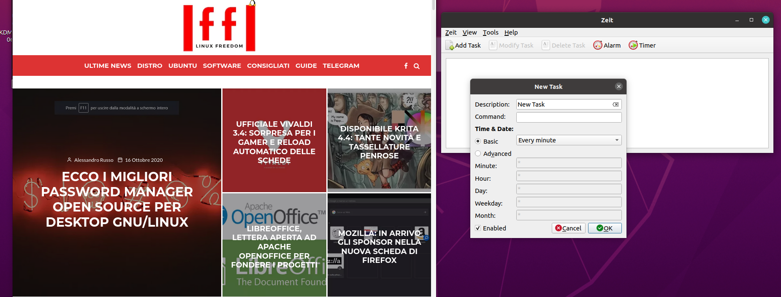Image resolution: width=781 pixels, height=297 pixels.
Task: Open the View menu
Action: tap(469, 32)
